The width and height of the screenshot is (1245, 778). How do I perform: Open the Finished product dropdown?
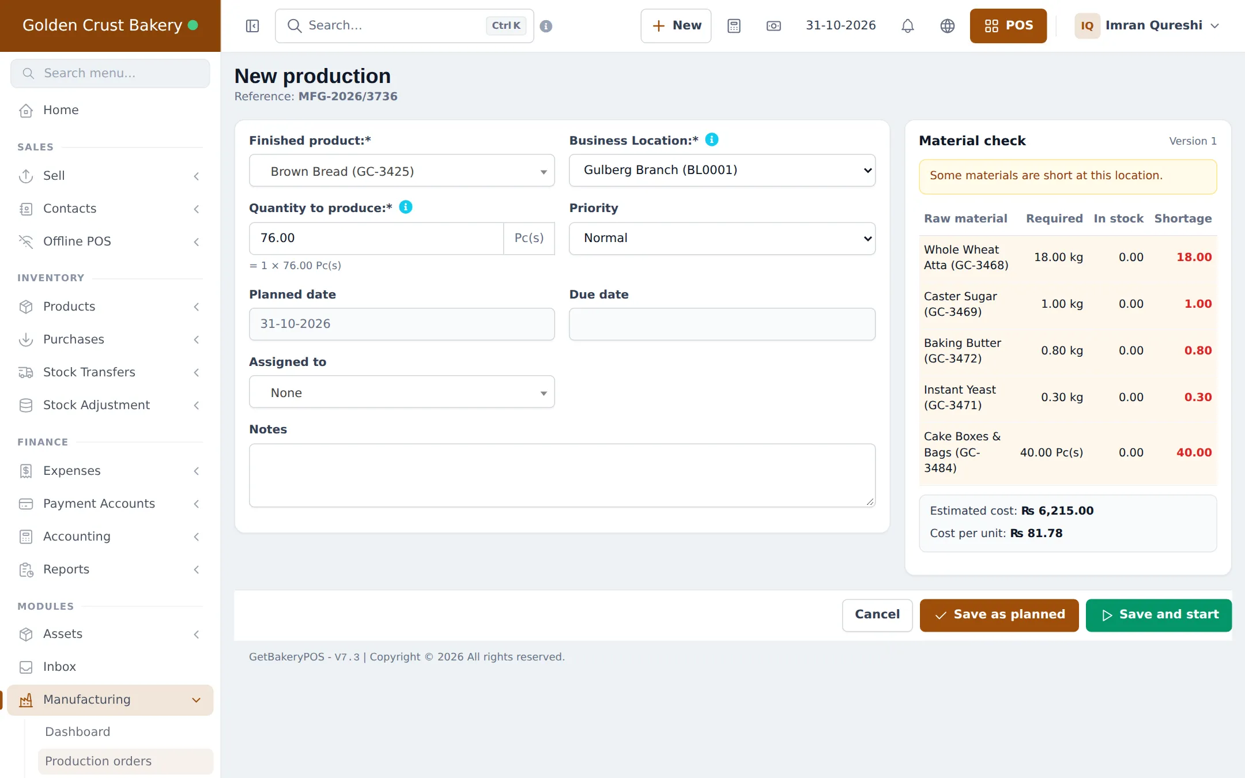tap(402, 171)
